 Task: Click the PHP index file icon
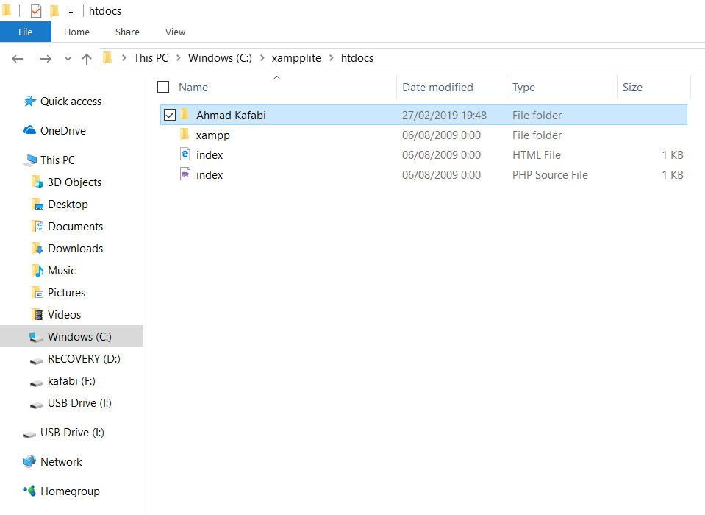pyautogui.click(x=185, y=174)
